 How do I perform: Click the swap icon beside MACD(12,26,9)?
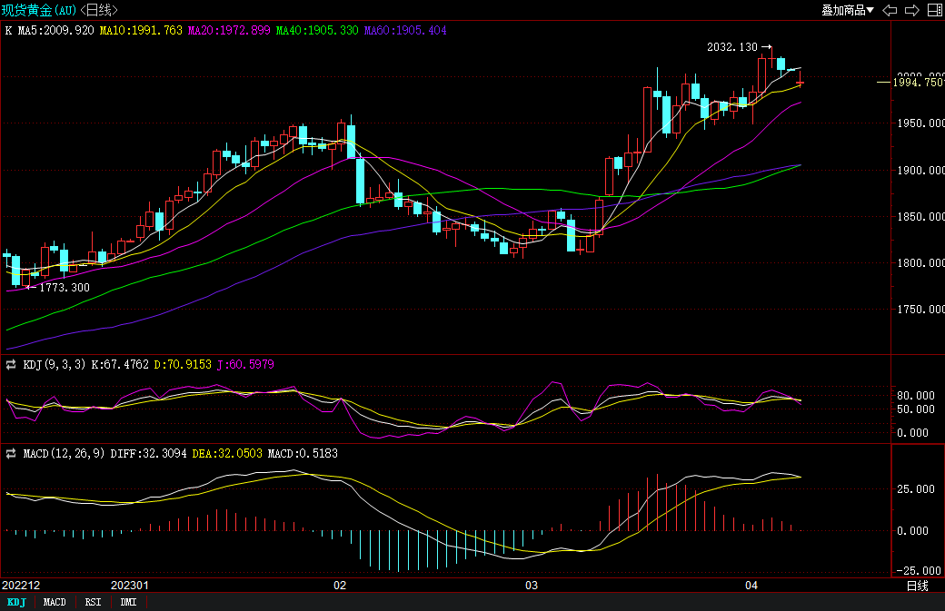(x=11, y=453)
